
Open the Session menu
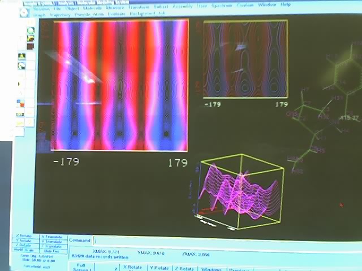(41, 9)
